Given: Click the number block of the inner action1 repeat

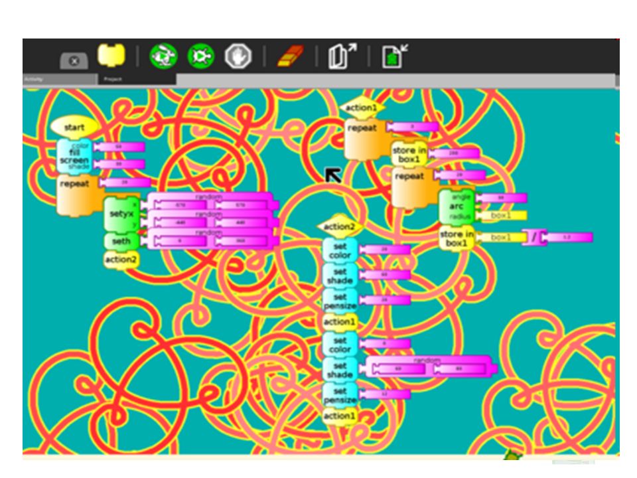Looking at the screenshot, I should pyautogui.click(x=459, y=175).
